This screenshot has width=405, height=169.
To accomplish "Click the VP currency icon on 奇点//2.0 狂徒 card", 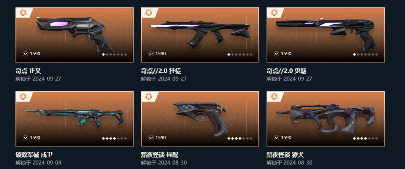I will [151, 53].
